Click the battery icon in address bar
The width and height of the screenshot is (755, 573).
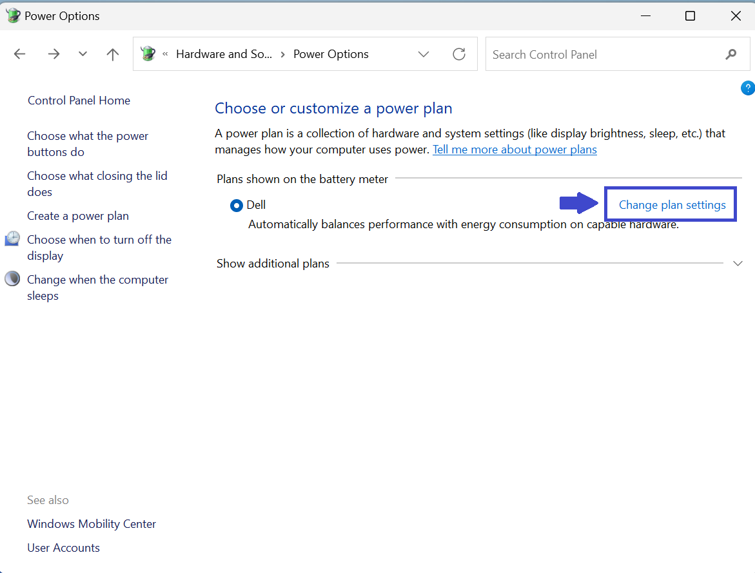click(x=148, y=54)
